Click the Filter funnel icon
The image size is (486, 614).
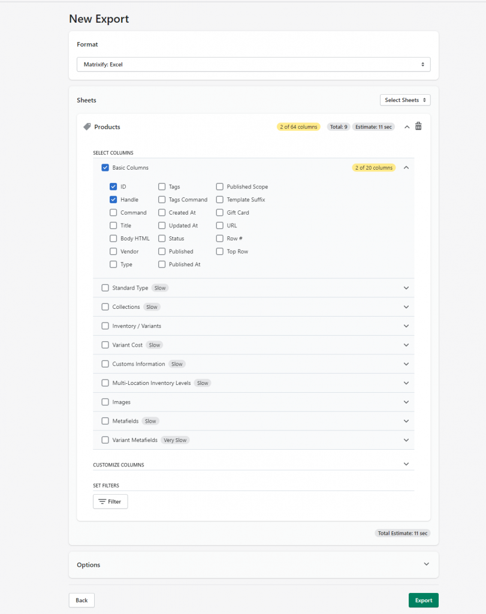[x=105, y=501]
